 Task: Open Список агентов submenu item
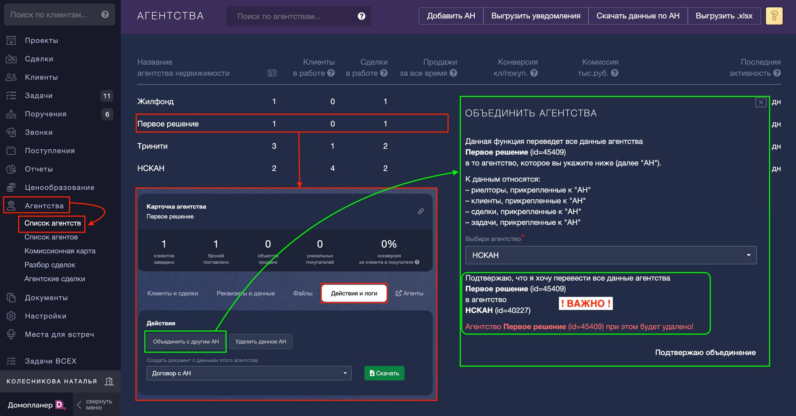pyautogui.click(x=51, y=237)
